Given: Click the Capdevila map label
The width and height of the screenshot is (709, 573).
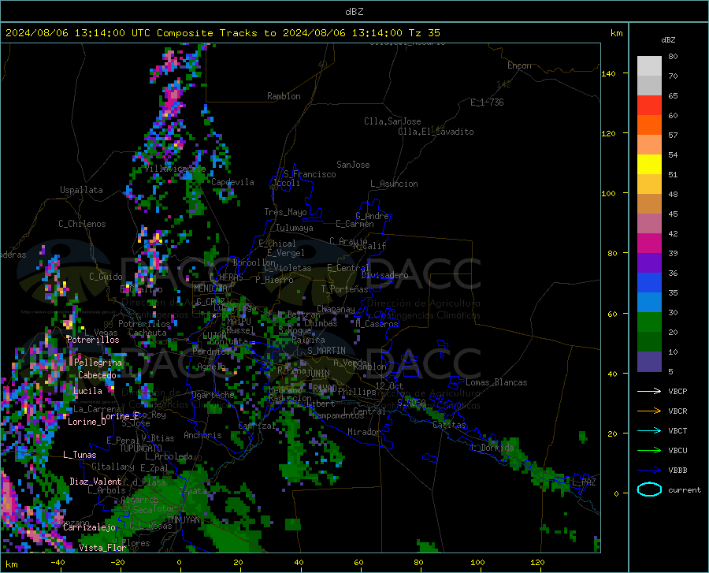Looking at the screenshot, I should [232, 182].
